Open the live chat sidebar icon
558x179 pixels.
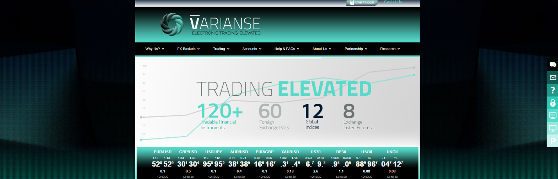click(553, 65)
